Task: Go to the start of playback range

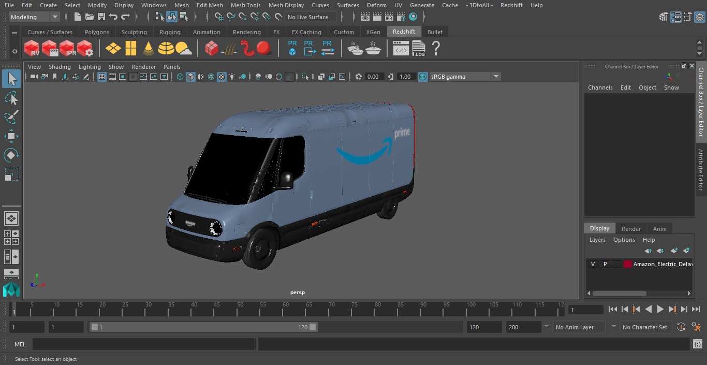Action: coord(613,310)
